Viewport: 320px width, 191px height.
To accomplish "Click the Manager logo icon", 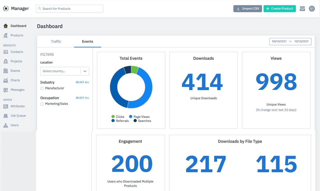I will pos(6,9).
